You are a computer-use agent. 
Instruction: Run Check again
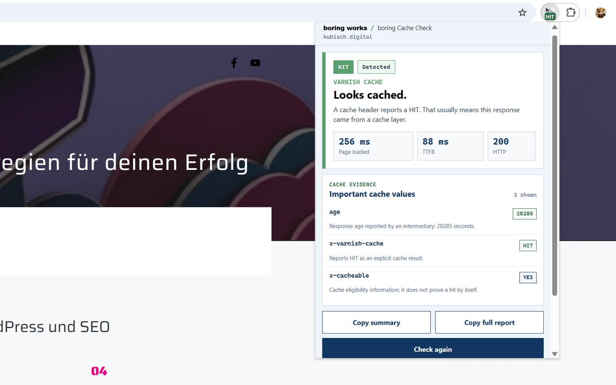(433, 348)
